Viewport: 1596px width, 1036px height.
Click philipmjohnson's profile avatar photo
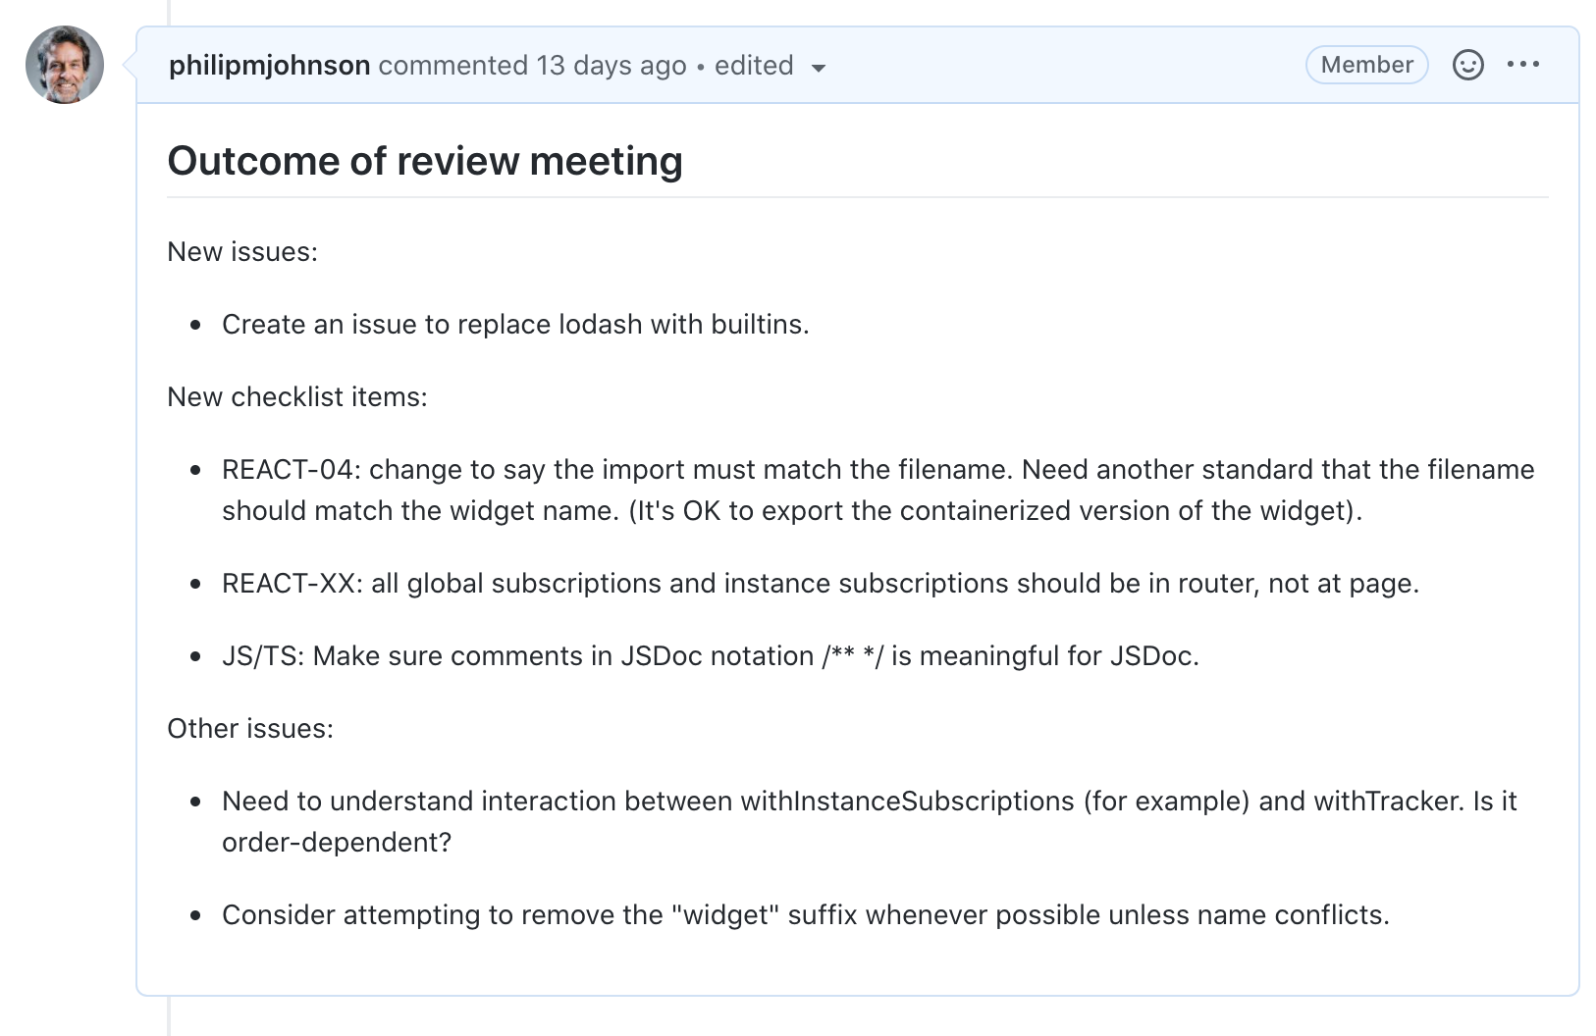(x=65, y=65)
